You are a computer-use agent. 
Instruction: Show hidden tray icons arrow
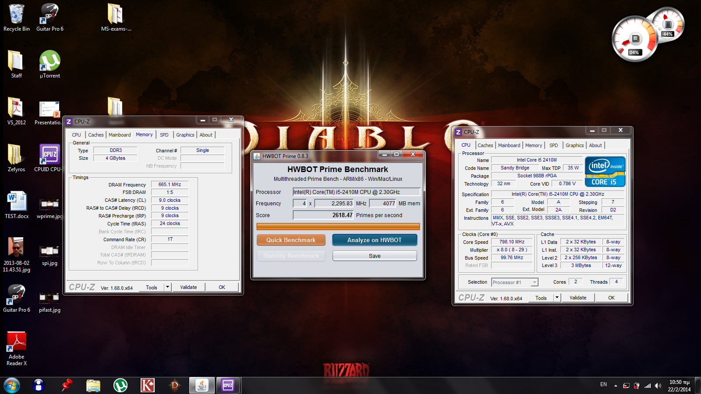[616, 386]
